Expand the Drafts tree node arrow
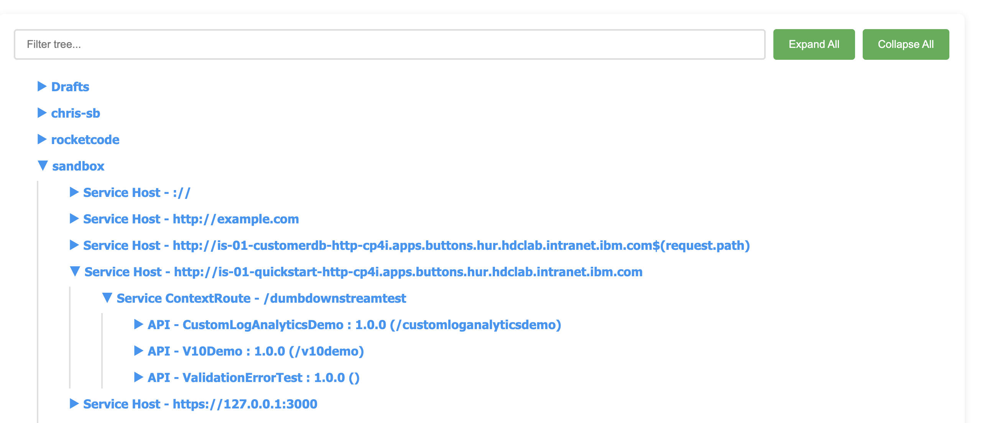990x423 pixels. (x=41, y=87)
